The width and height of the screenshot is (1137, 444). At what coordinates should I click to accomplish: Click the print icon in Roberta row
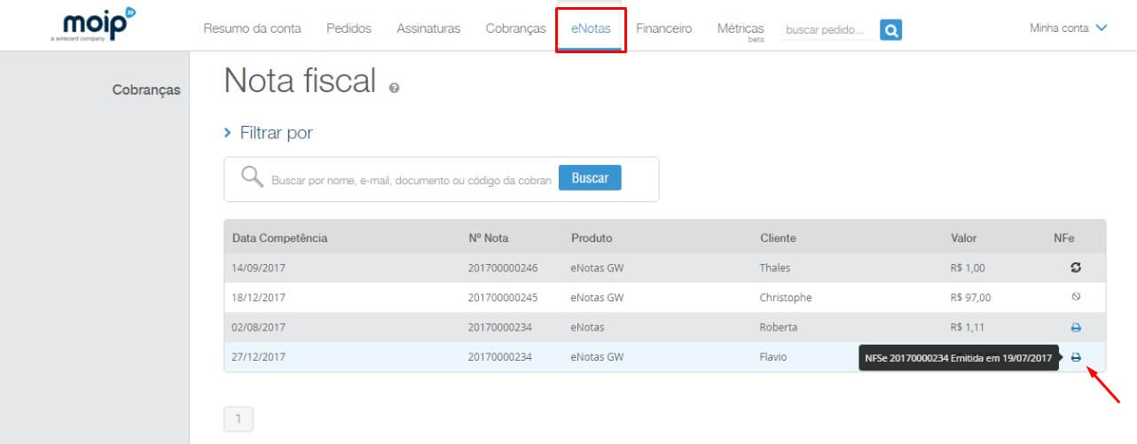1076,327
